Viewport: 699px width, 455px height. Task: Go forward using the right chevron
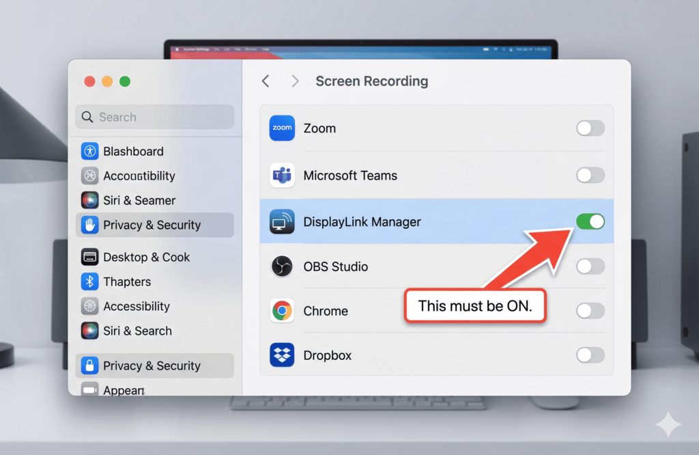tap(295, 81)
